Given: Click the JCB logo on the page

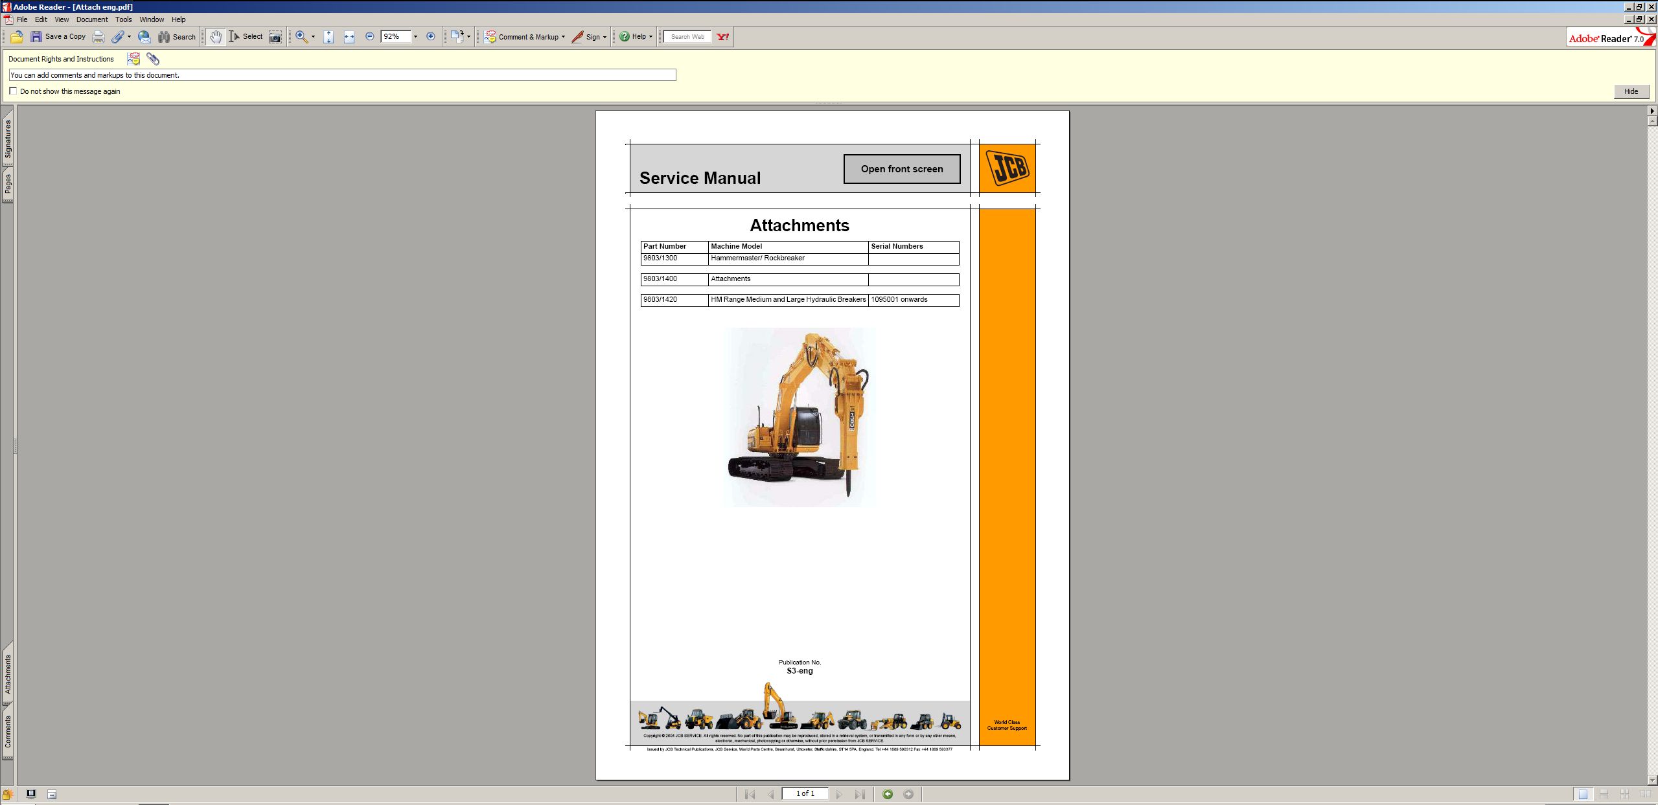Looking at the screenshot, I should point(1007,168).
